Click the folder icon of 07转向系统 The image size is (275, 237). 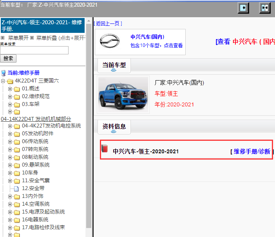coord(17,150)
